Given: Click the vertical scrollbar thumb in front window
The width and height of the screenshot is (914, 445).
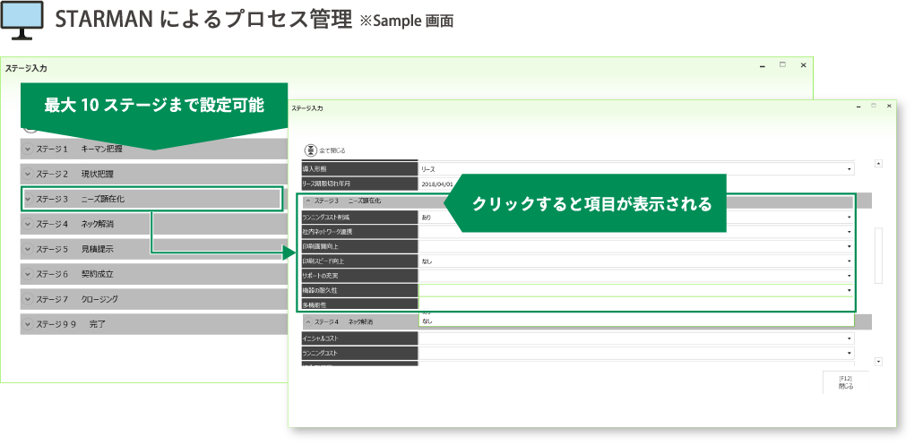Looking at the screenshot, I should click(x=878, y=256).
